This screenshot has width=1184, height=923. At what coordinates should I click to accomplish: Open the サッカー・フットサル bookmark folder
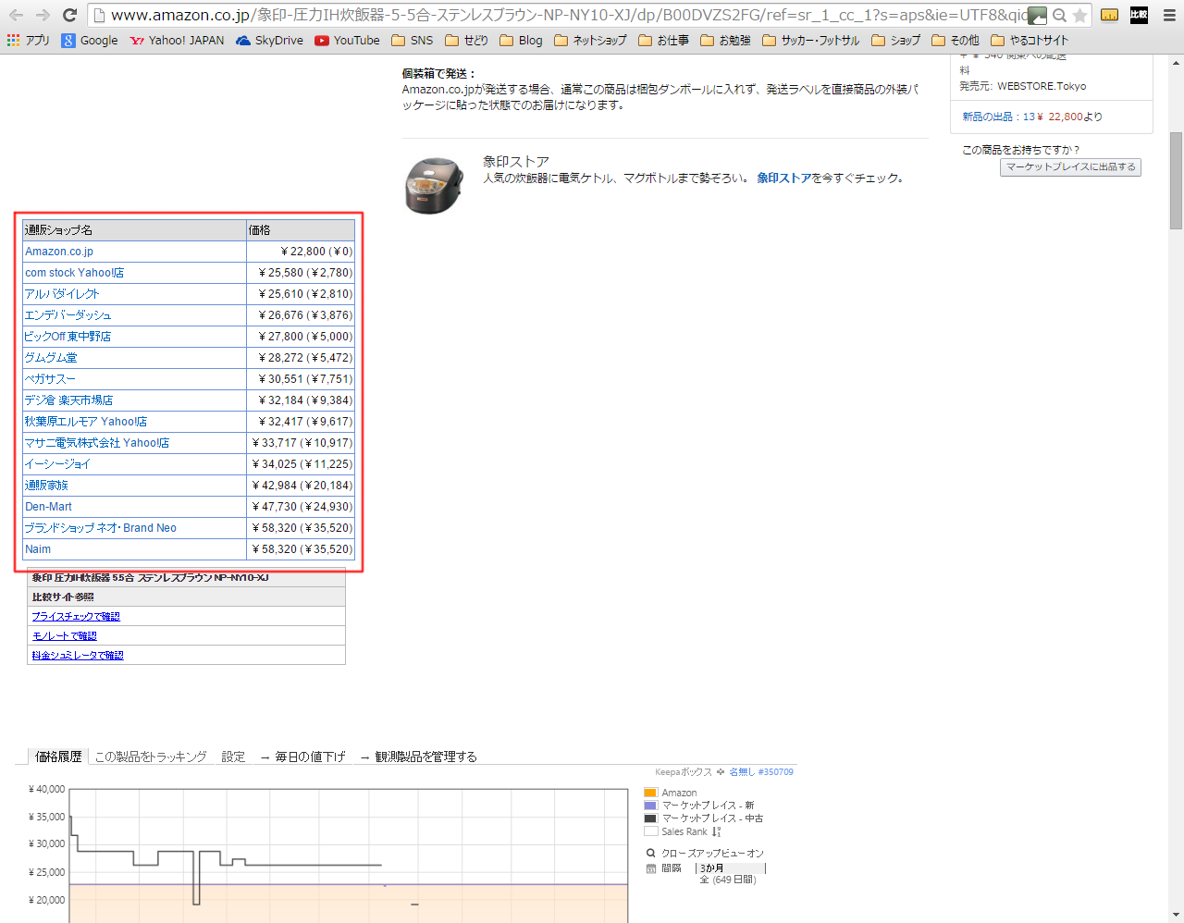[x=810, y=41]
